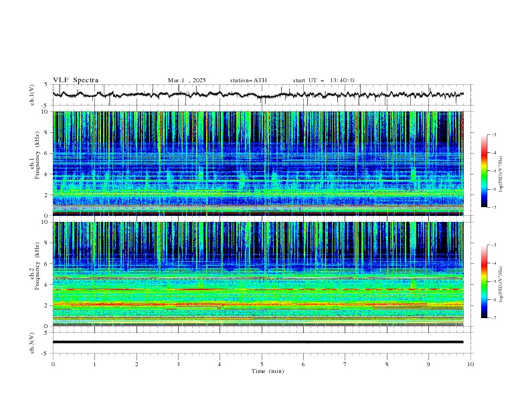Click the time axis tick label '0'
This screenshot has width=530, height=409.
click(53, 364)
